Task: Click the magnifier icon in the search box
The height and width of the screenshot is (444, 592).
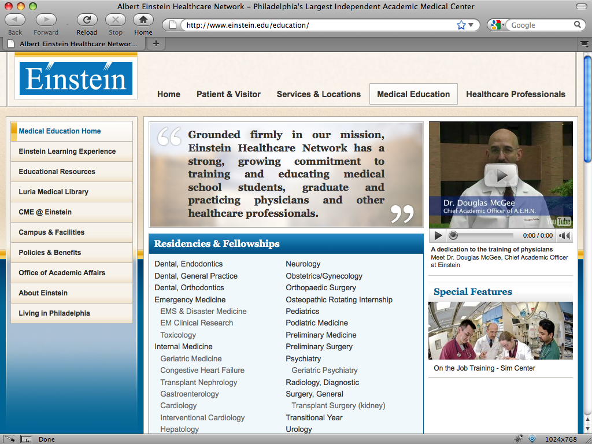Action: tap(578, 25)
